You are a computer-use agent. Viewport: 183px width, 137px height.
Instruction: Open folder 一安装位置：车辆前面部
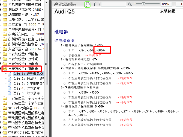coord(26,103)
